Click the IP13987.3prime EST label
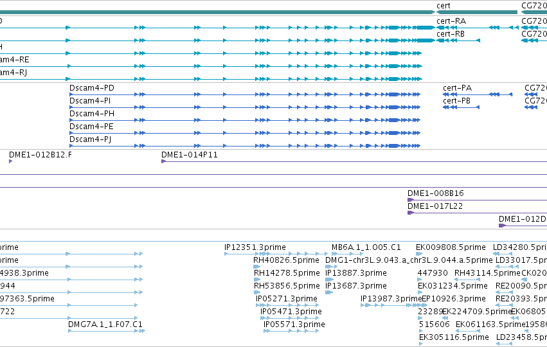 click(x=391, y=299)
